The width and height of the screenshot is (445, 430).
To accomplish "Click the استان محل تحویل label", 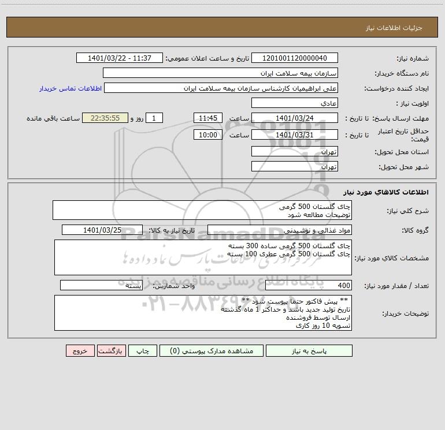I will tap(402, 152).
